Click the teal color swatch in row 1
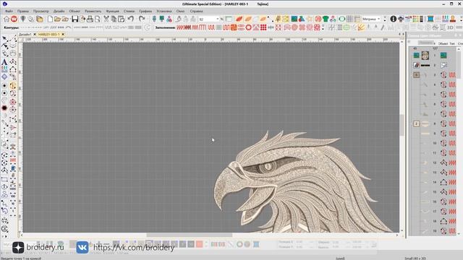Viewport: 463px width, 260px height. click(416, 56)
